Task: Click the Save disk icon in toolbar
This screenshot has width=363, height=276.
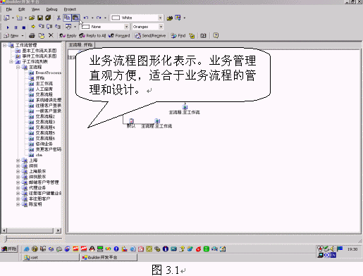Action: pyautogui.click(x=40, y=18)
